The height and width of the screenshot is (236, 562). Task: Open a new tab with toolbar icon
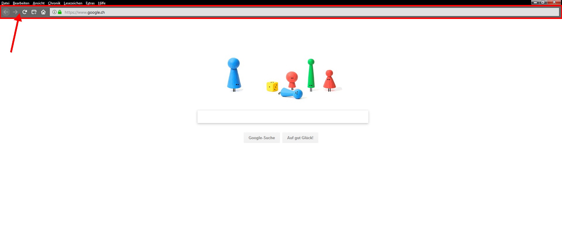(x=34, y=12)
